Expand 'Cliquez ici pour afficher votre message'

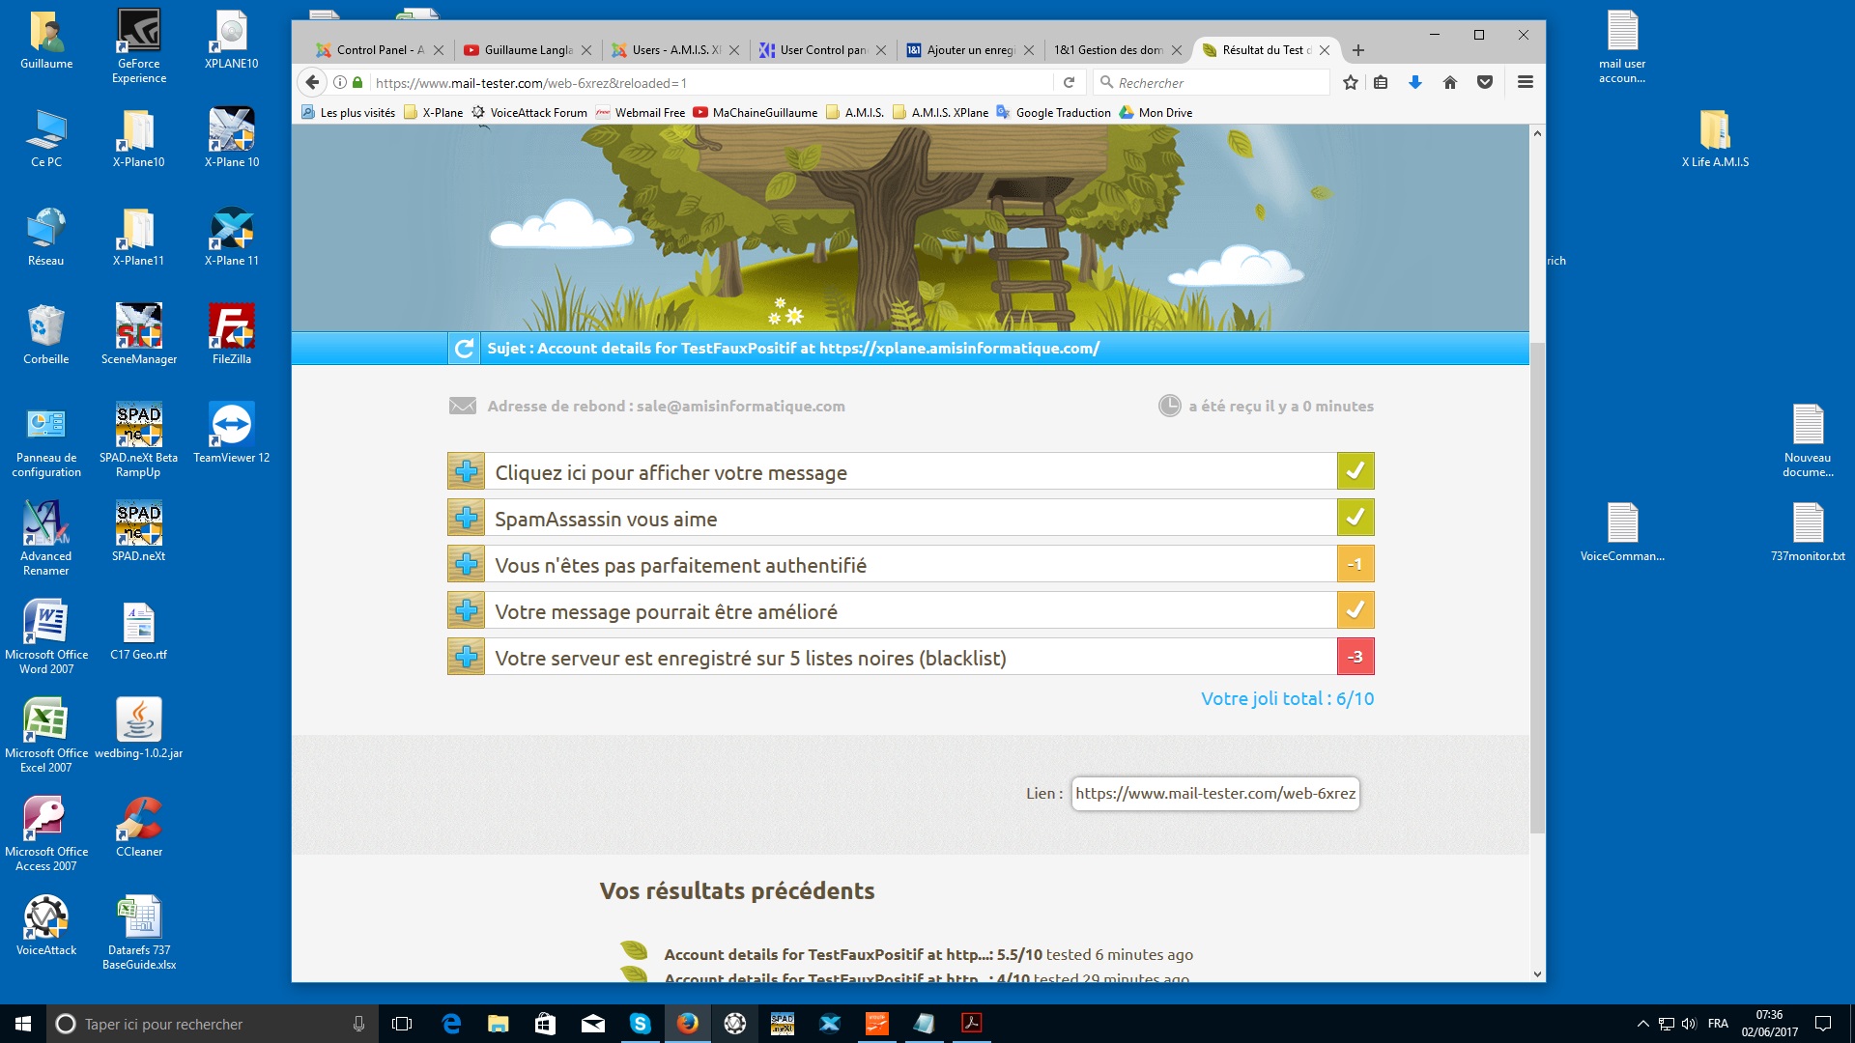466,472
